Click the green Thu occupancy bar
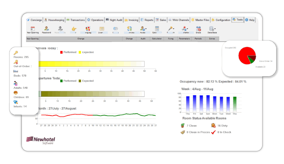Image resolution: width=284 pixels, height=164 pixels. (x=235, y=104)
